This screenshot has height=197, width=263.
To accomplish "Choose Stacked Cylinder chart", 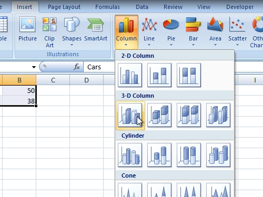I will pyautogui.click(x=159, y=155).
